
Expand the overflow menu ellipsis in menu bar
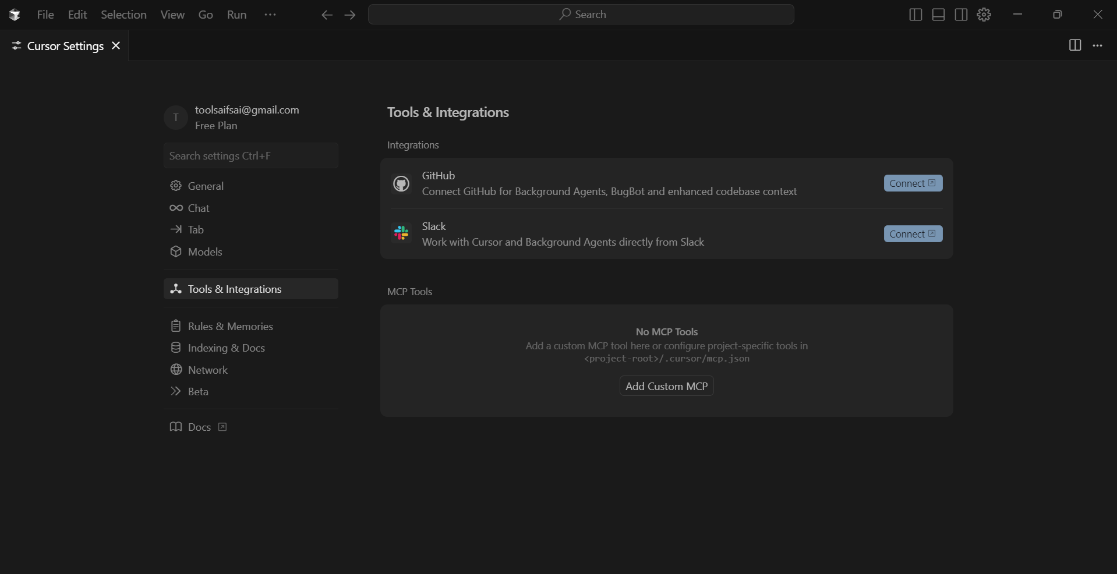click(270, 15)
